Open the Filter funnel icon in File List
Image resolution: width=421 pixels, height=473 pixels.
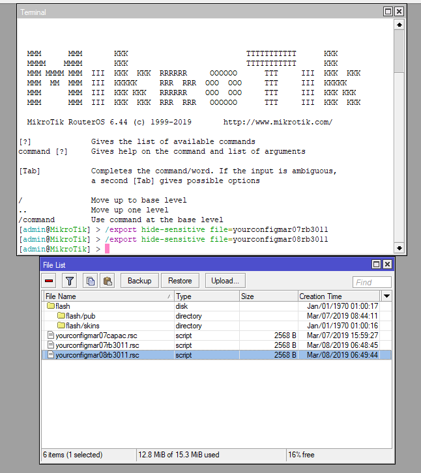tap(70, 281)
